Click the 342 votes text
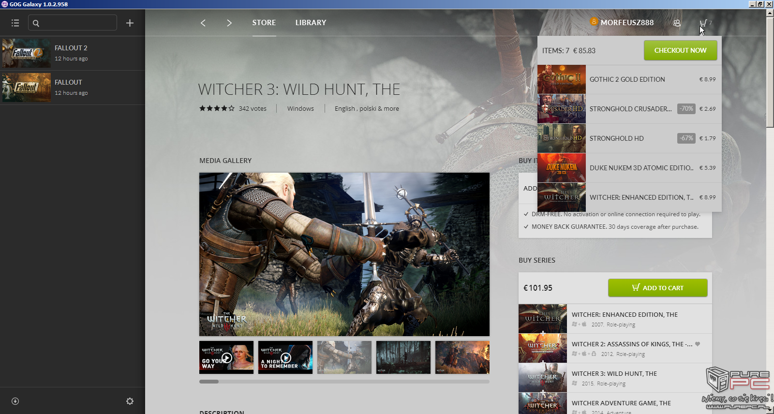 253,108
